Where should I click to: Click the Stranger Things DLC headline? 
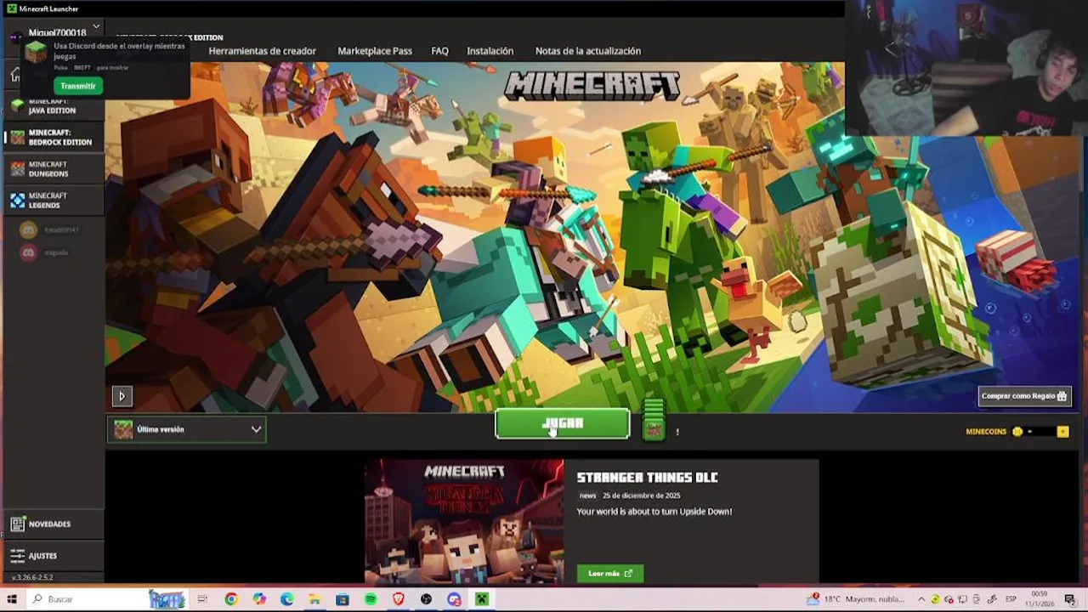tap(647, 478)
